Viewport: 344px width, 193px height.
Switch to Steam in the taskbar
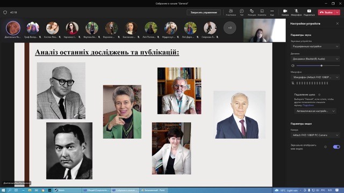click(67, 190)
